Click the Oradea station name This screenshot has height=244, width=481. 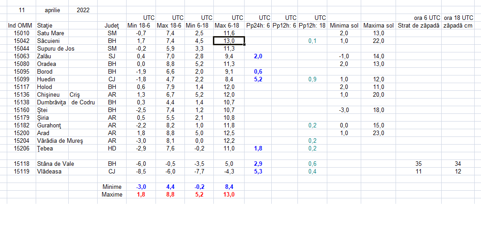pos(47,64)
